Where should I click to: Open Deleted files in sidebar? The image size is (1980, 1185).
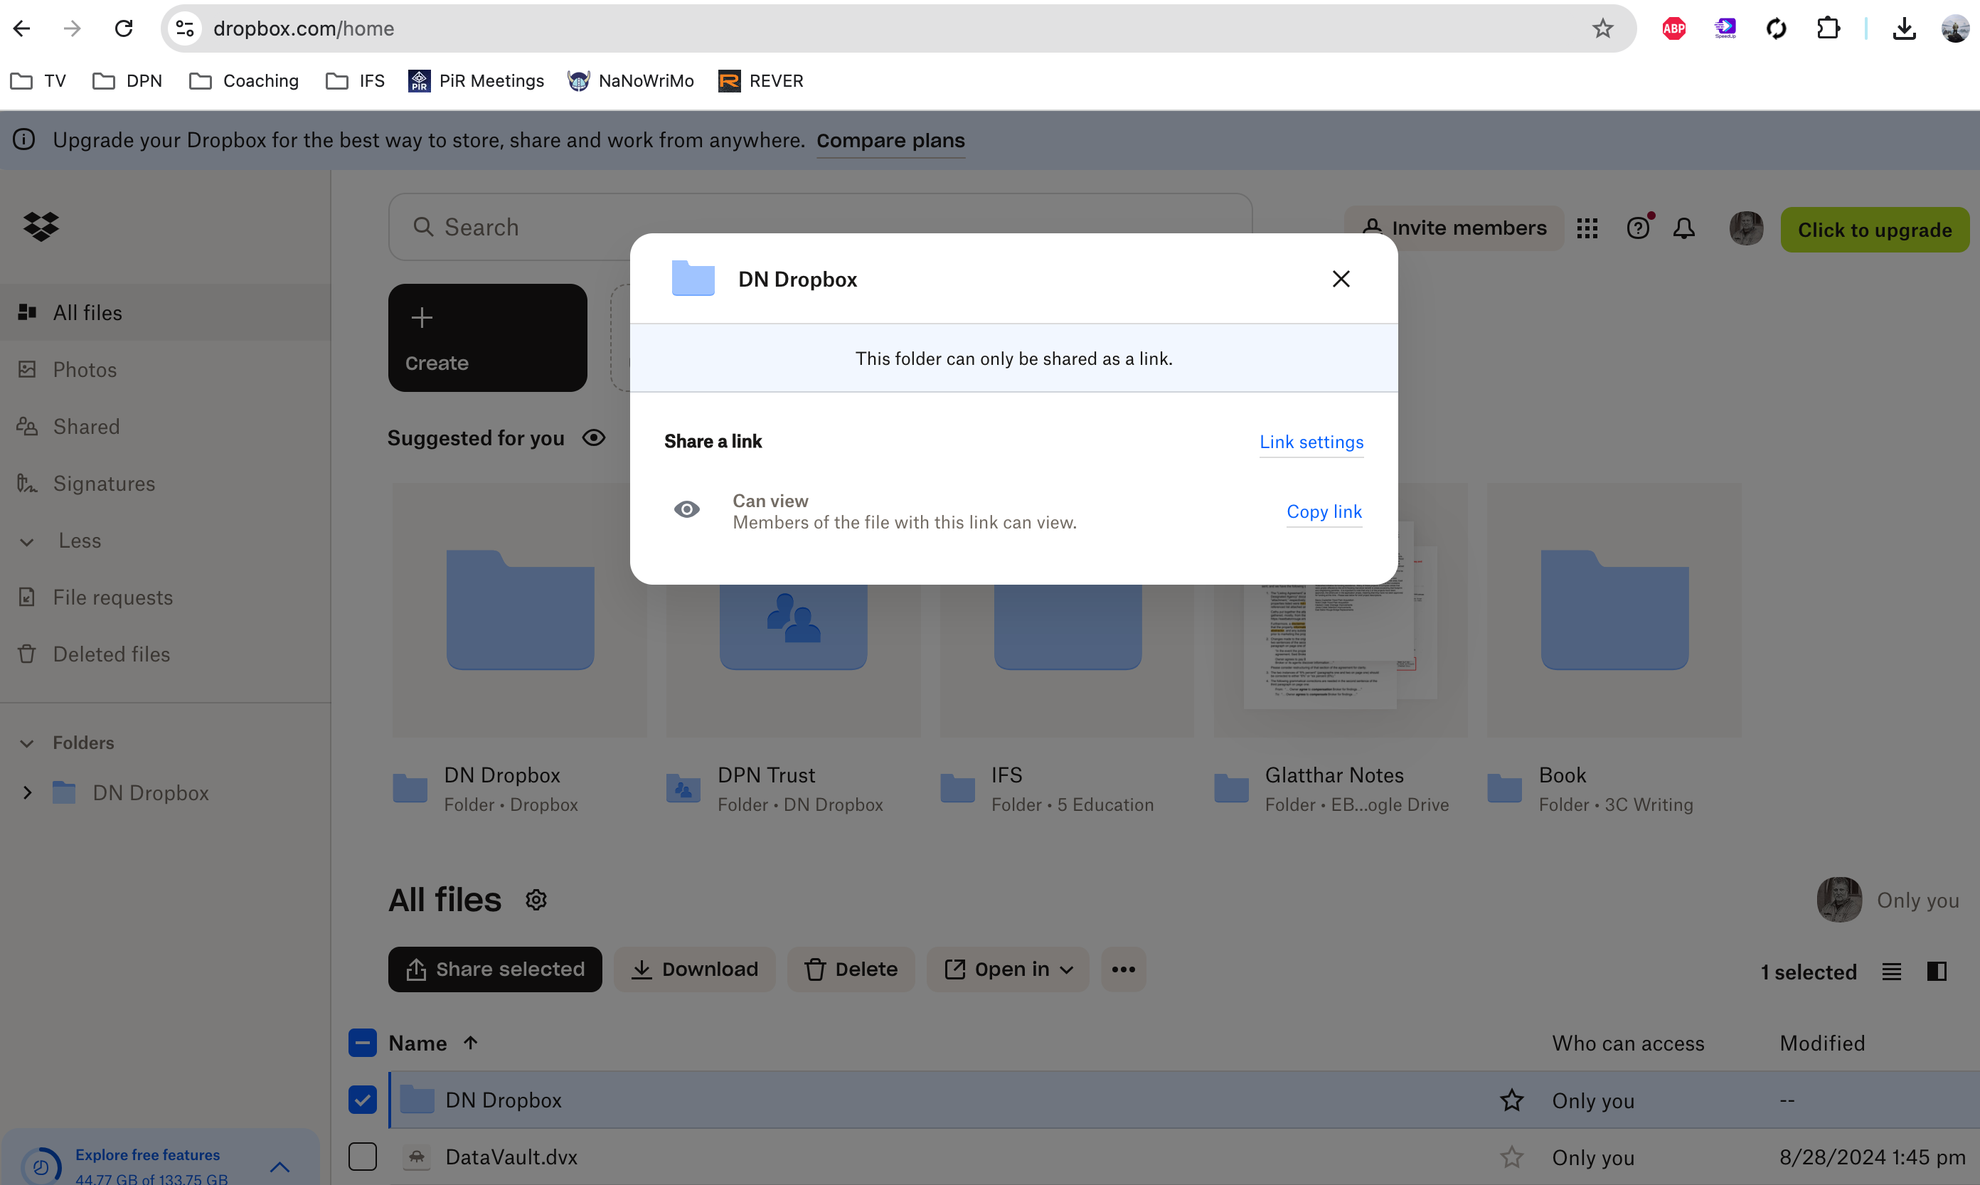111,654
